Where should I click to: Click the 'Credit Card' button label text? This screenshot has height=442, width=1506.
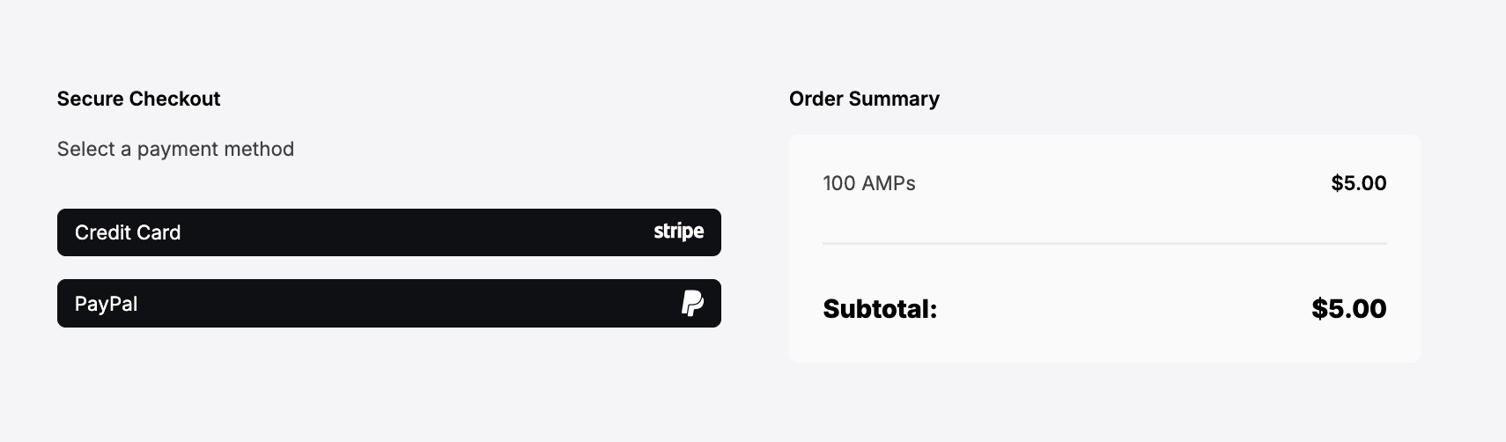(128, 232)
